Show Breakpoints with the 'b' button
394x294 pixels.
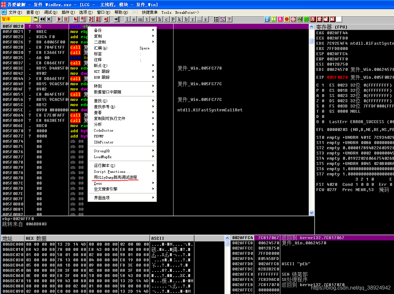186,19
